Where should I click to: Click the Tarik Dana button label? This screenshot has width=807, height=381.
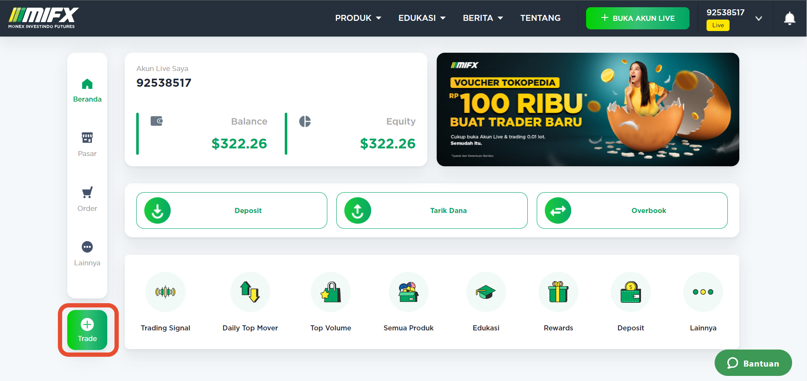point(448,210)
